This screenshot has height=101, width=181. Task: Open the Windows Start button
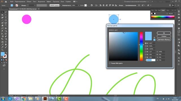point(3,99)
